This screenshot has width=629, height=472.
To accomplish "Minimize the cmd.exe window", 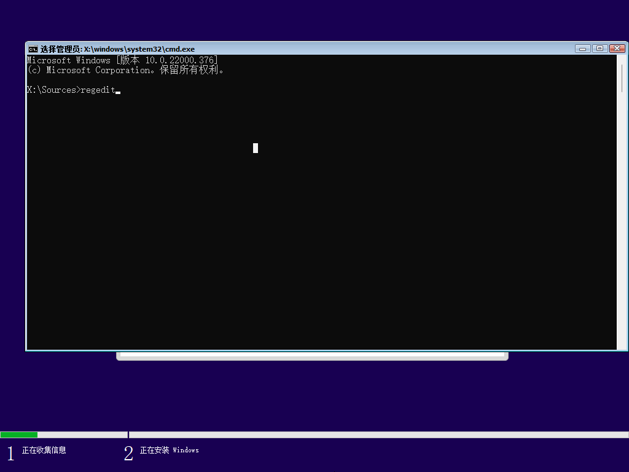I will pos(583,49).
